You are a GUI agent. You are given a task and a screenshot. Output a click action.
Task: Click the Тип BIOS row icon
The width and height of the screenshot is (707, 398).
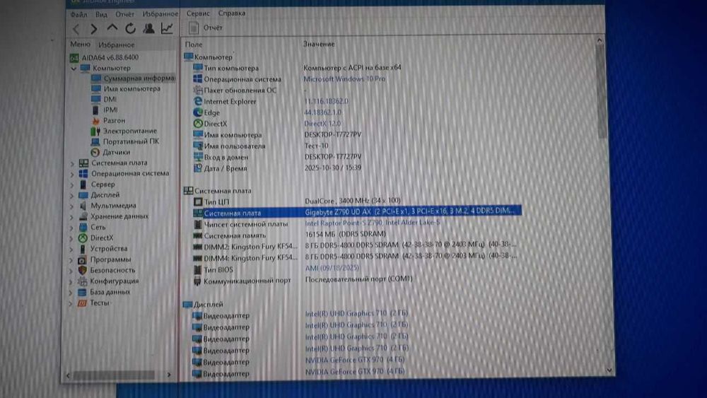pyautogui.click(x=197, y=269)
